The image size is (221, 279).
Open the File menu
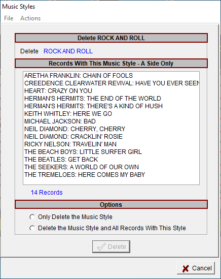pyautogui.click(x=9, y=18)
